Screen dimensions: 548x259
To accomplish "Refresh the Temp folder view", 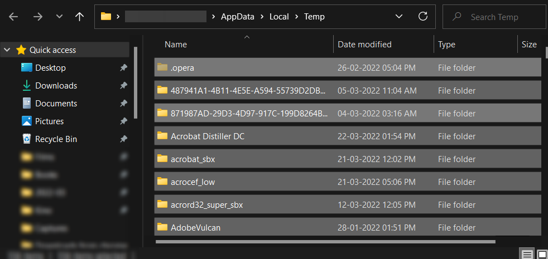I will (423, 17).
